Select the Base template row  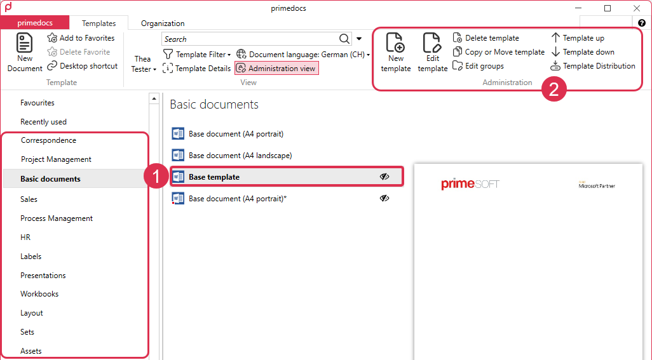287,177
